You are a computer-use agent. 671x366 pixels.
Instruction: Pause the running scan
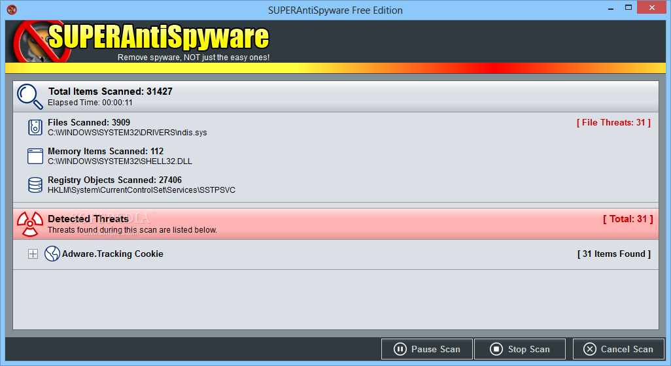[426, 349]
